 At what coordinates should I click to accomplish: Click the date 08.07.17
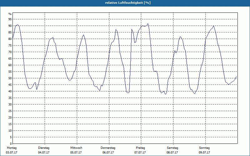click(172, 153)
